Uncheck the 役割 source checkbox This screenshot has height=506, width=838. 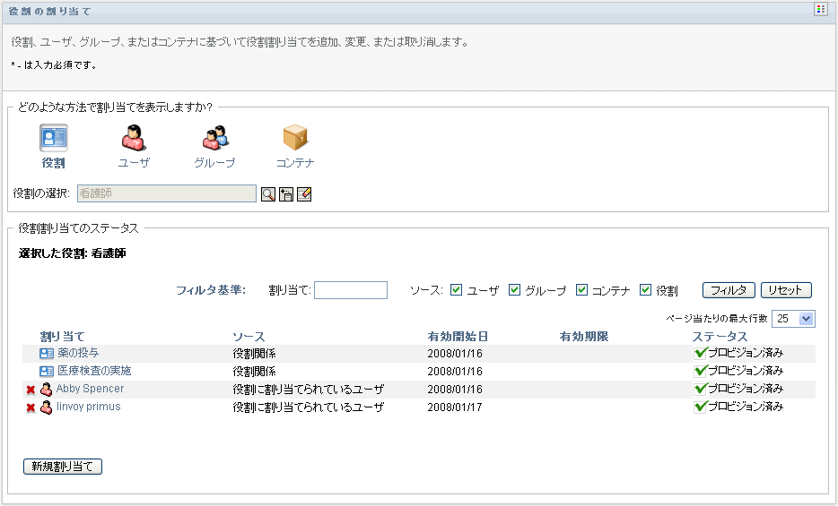pyautogui.click(x=645, y=289)
